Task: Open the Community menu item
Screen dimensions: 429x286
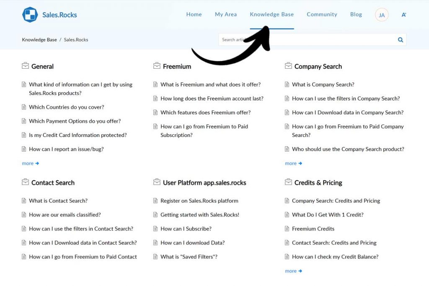Action: 322,14
